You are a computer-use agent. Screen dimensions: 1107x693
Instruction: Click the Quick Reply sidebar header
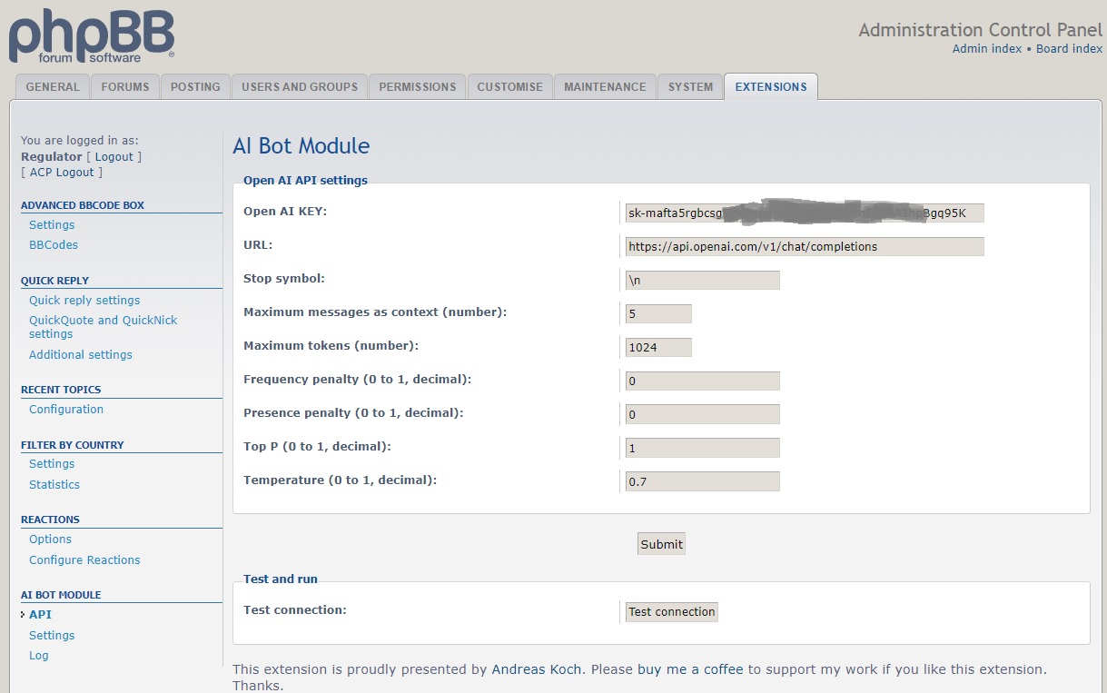tap(54, 281)
